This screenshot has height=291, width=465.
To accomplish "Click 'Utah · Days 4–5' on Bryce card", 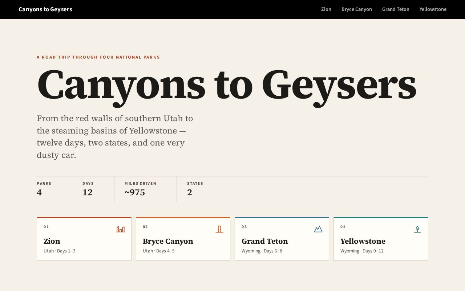I will tap(159, 251).
